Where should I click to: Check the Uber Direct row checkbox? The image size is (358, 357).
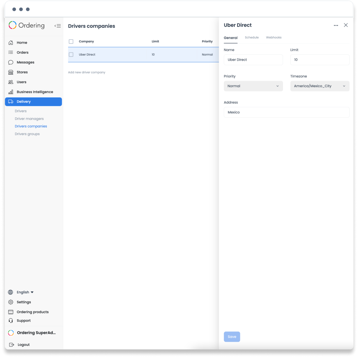71,54
